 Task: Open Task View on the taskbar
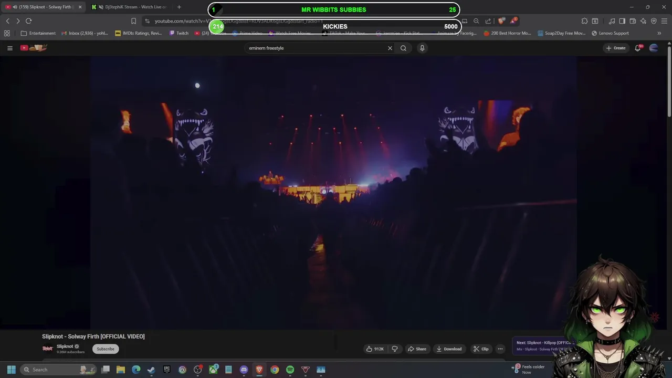pyautogui.click(x=106, y=370)
